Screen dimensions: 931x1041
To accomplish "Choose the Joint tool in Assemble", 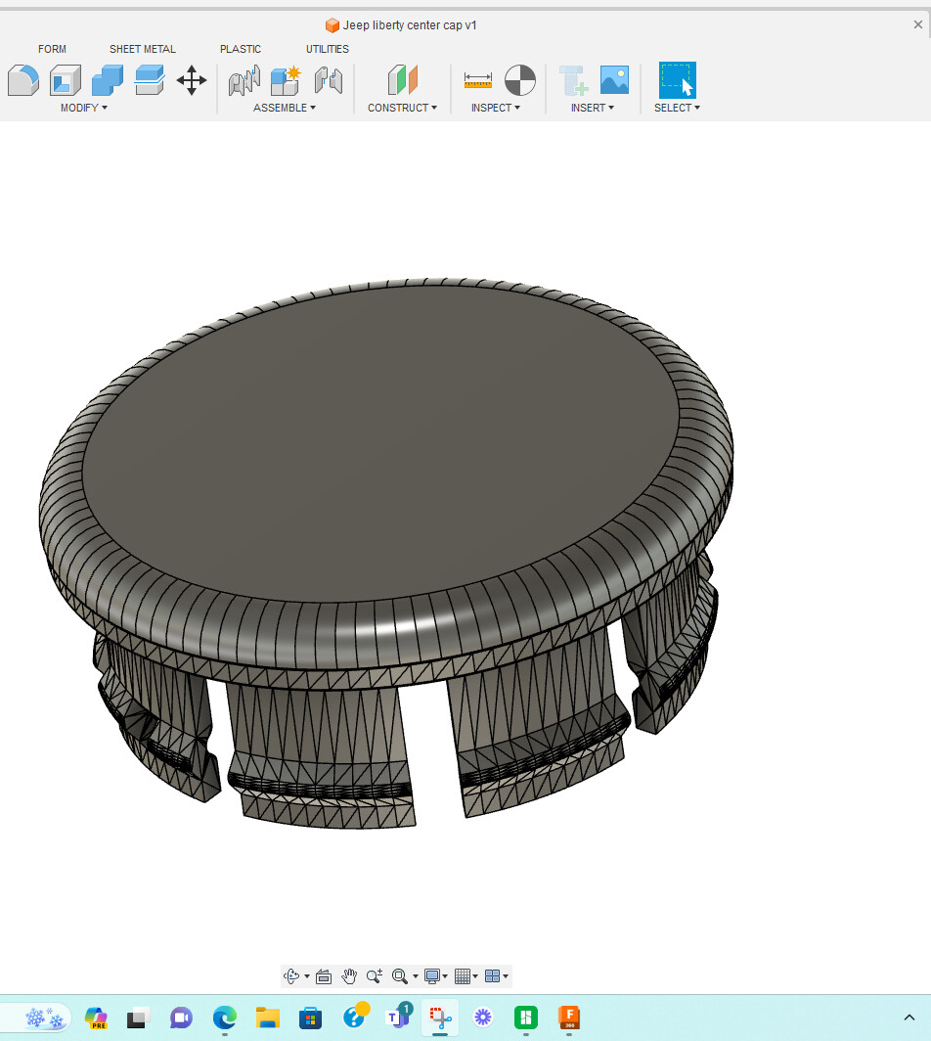I will tap(244, 80).
